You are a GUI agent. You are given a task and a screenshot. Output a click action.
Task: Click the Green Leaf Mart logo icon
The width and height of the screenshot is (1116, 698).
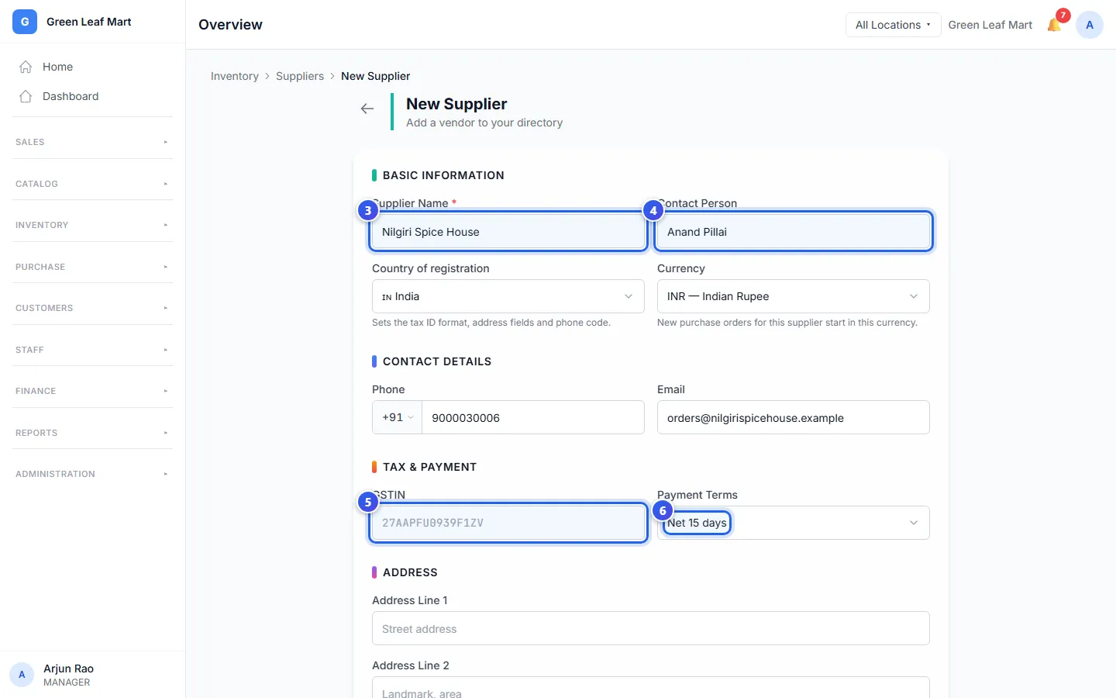click(25, 22)
